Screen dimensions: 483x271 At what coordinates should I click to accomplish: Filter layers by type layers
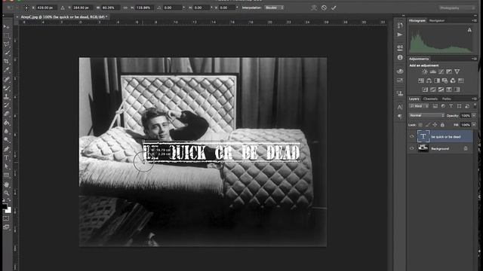pos(451,106)
